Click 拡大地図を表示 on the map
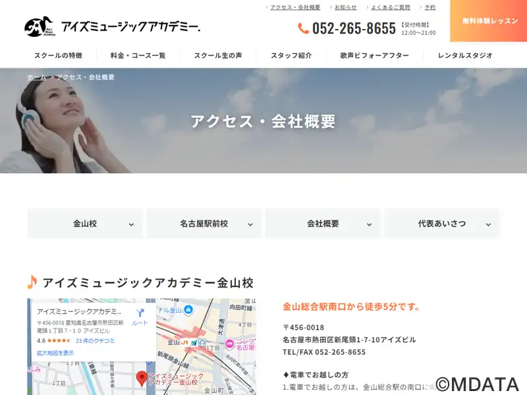The image size is (527, 395). point(55,353)
